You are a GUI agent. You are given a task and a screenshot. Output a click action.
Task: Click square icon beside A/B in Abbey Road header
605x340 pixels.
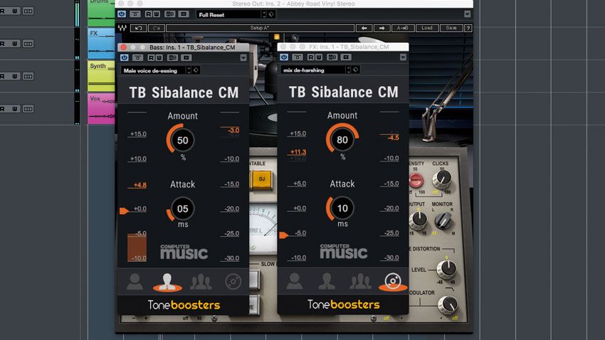184,14
